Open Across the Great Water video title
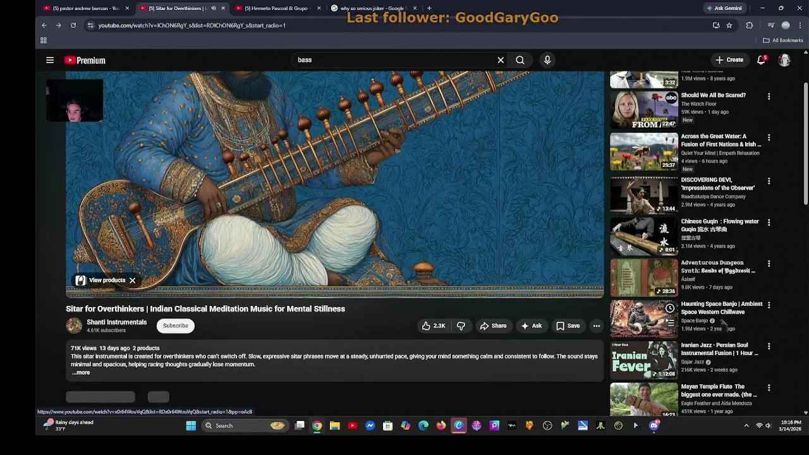The image size is (809, 455). [x=721, y=140]
